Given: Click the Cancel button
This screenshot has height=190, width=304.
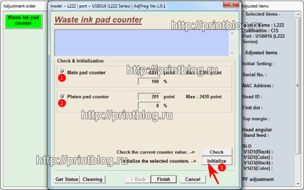Looking at the screenshot, I should 193,179.
